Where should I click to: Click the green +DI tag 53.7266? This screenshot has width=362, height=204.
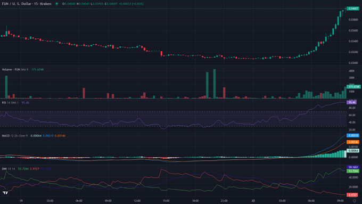(353, 171)
